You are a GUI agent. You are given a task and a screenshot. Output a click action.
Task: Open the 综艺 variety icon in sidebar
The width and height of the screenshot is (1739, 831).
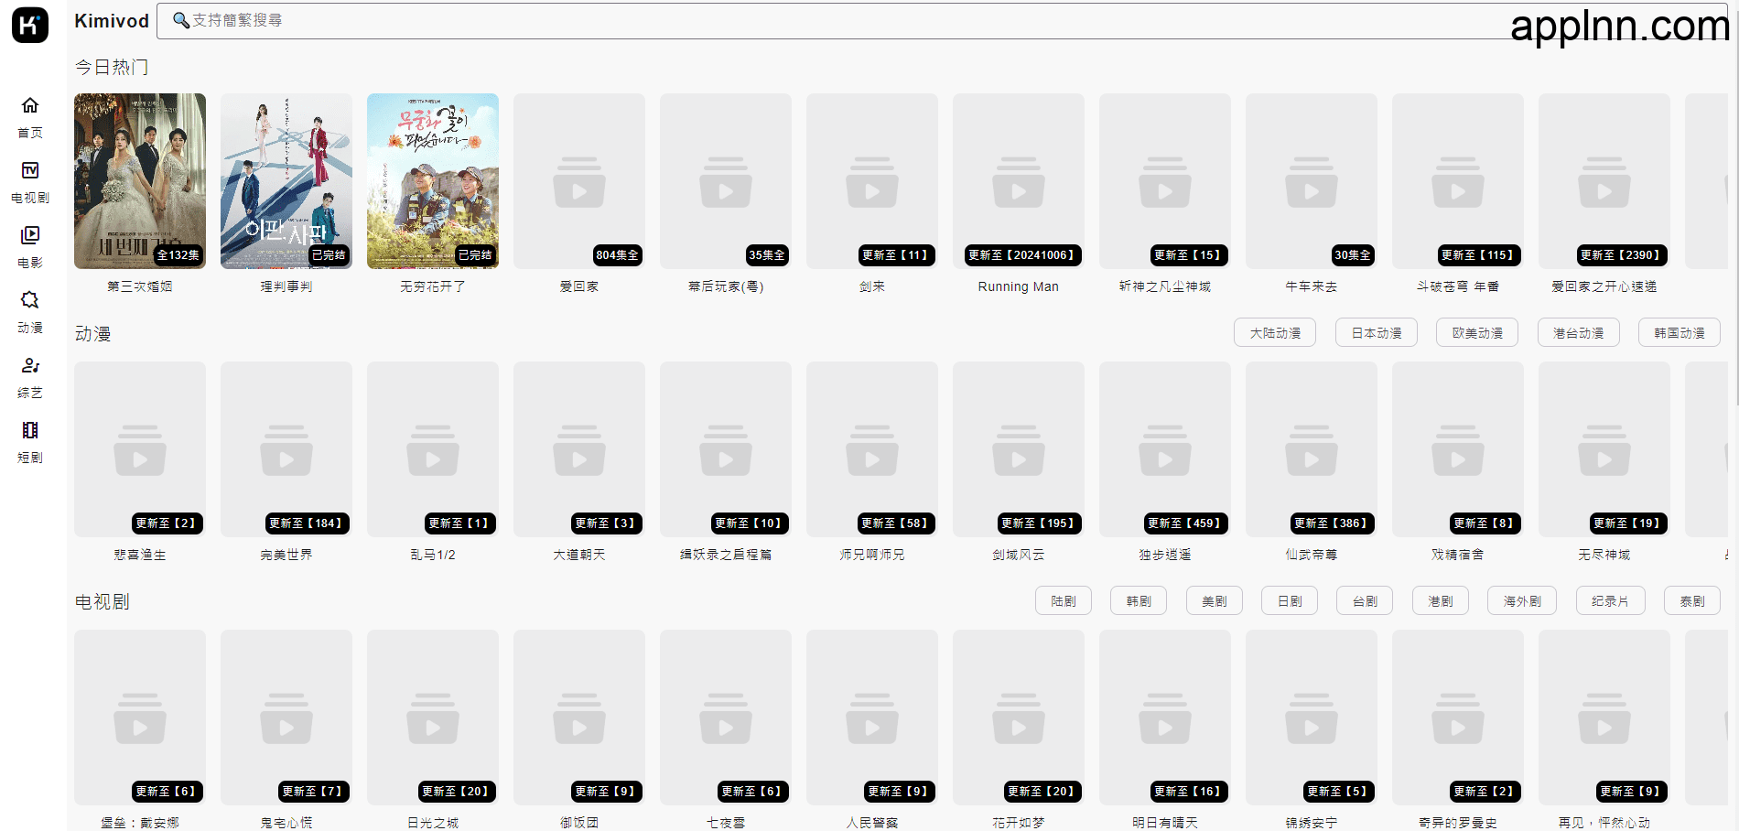(30, 366)
